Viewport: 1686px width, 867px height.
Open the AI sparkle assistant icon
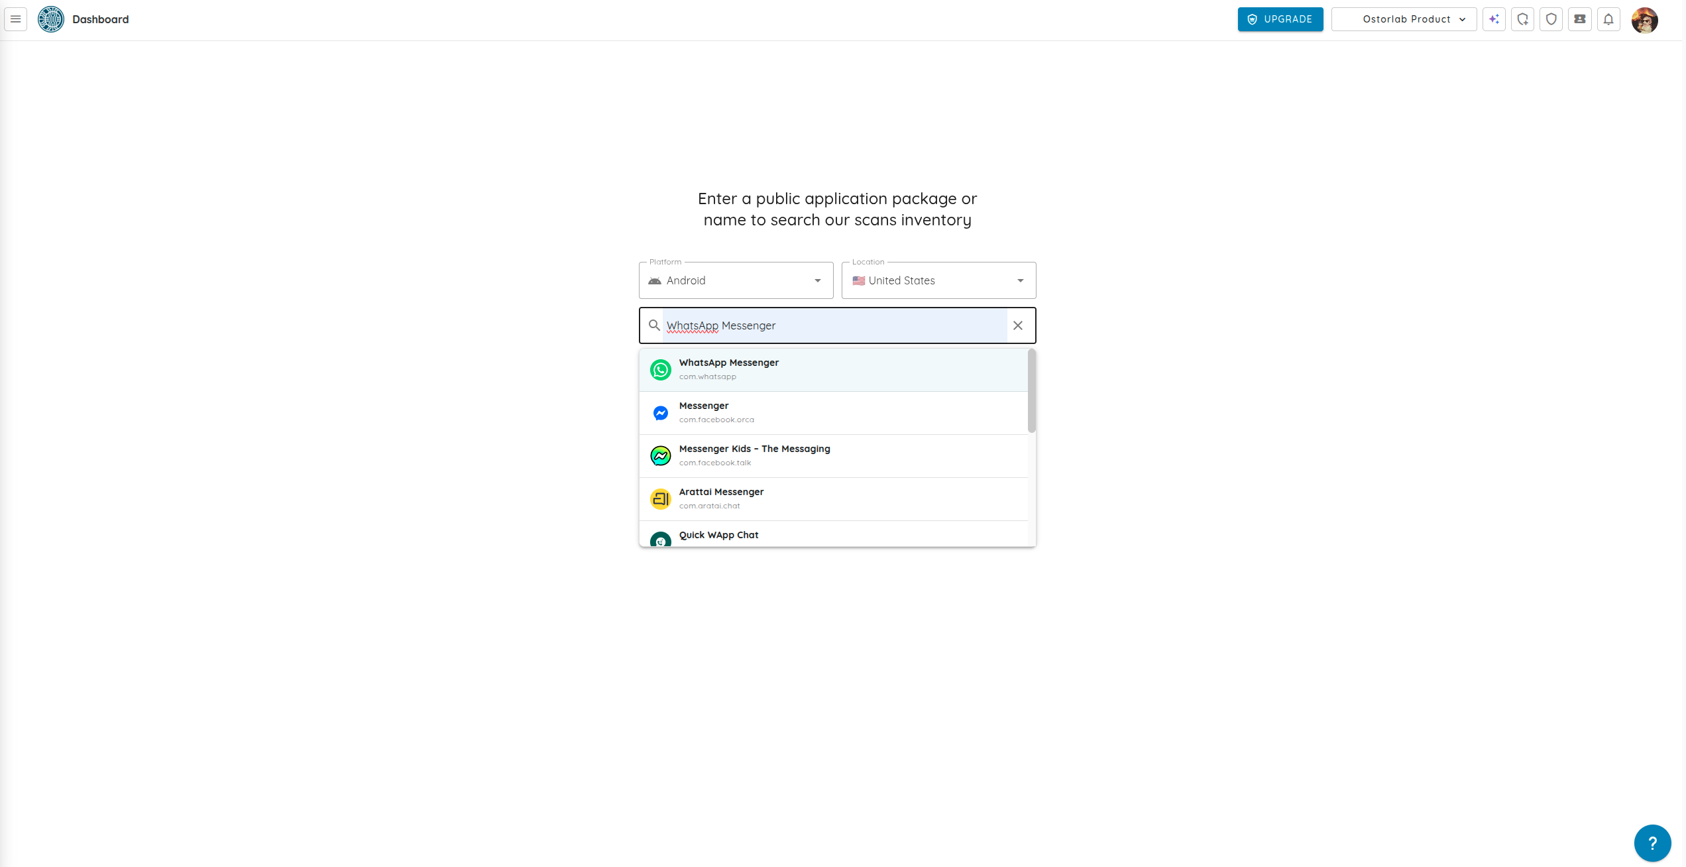pos(1494,19)
